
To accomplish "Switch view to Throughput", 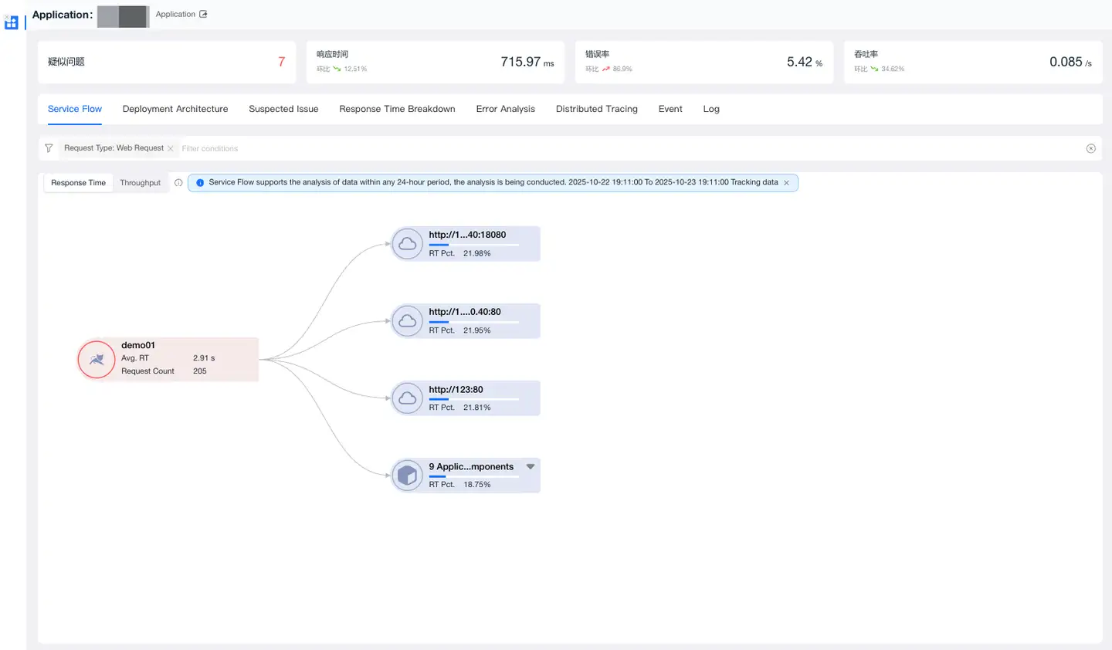I will click(140, 183).
